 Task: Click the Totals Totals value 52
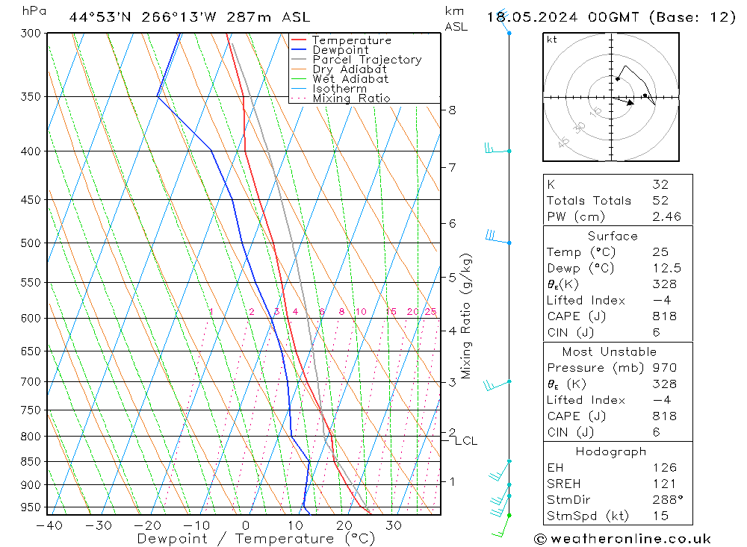click(x=660, y=201)
